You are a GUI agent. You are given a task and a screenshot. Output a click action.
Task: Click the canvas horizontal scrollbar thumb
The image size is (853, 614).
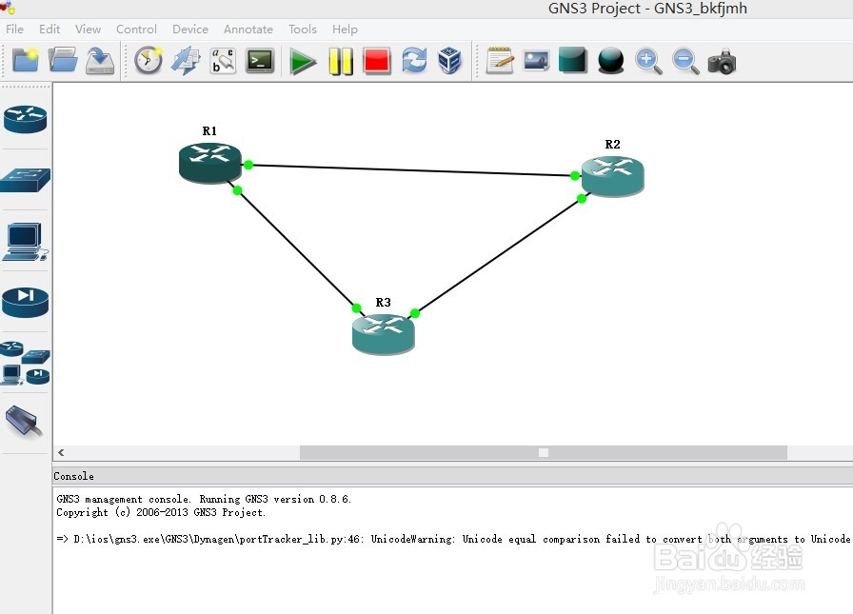pos(544,452)
